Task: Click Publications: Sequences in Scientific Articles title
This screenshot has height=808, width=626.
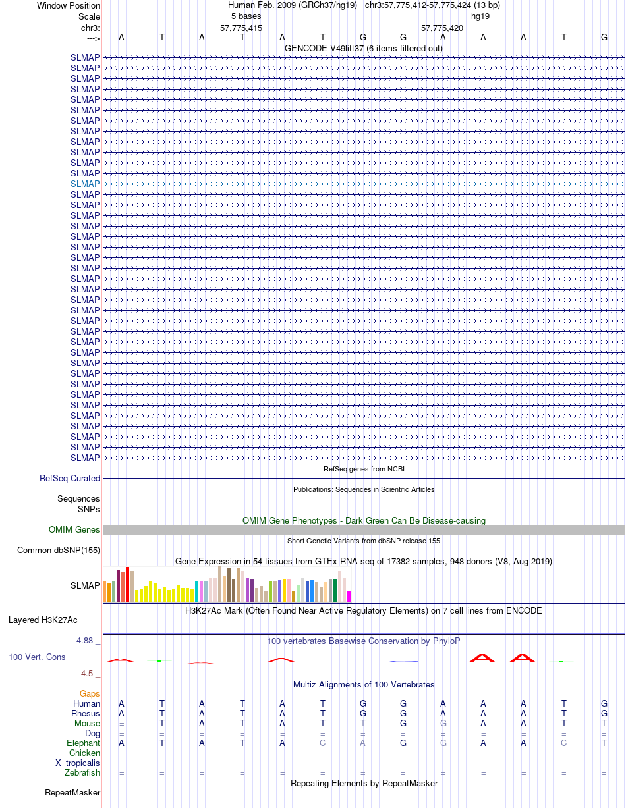Action: 364,489
